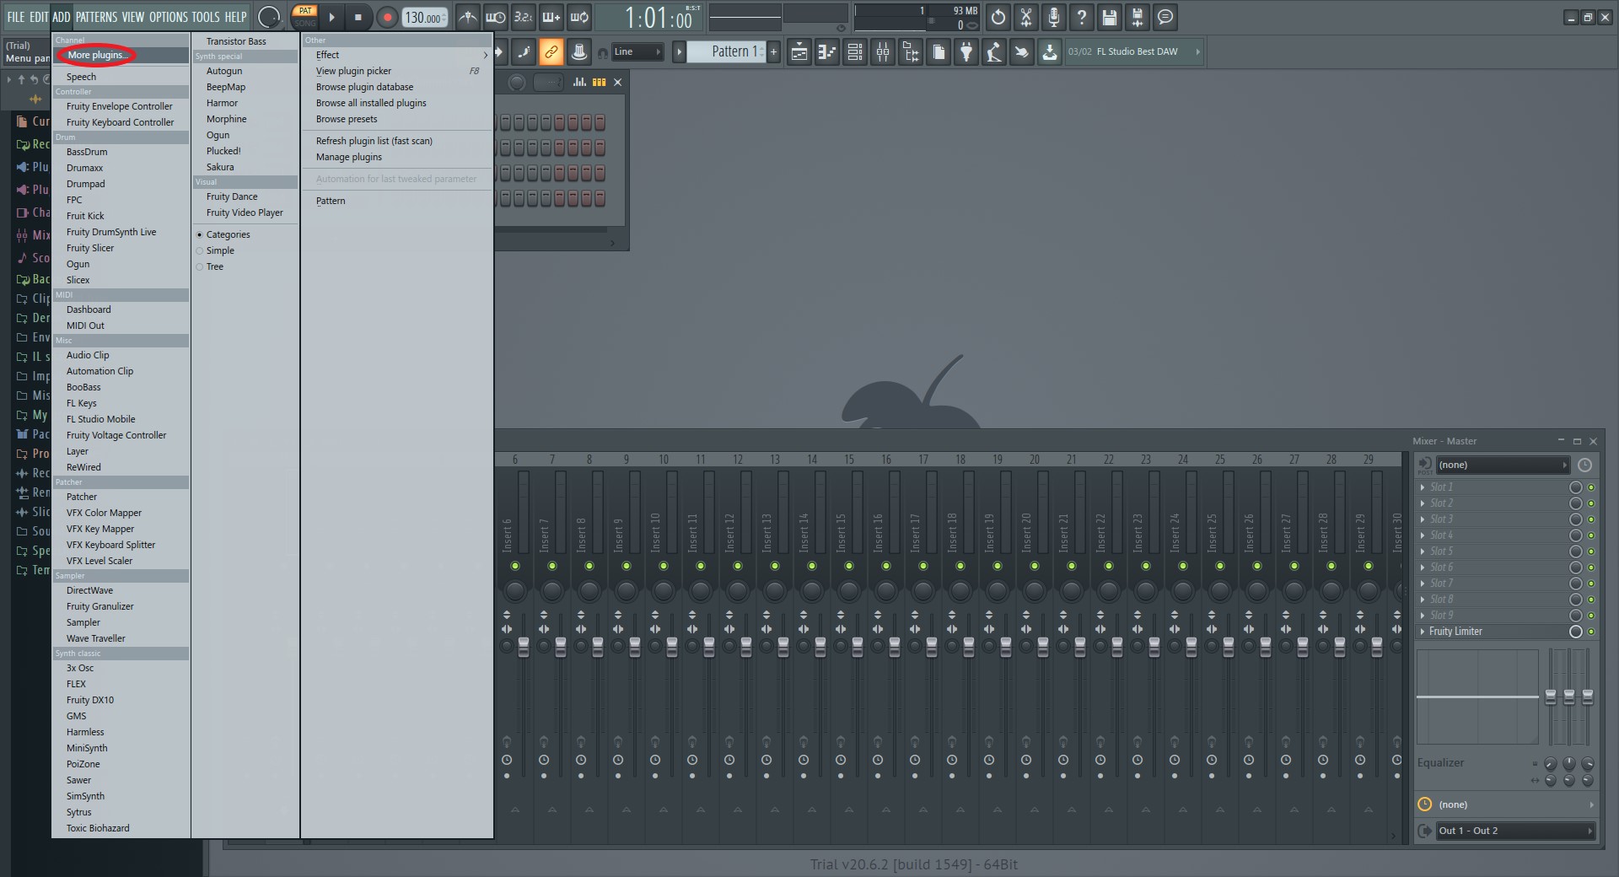
Task: Click Browse plugin database menu entry
Action: point(364,87)
